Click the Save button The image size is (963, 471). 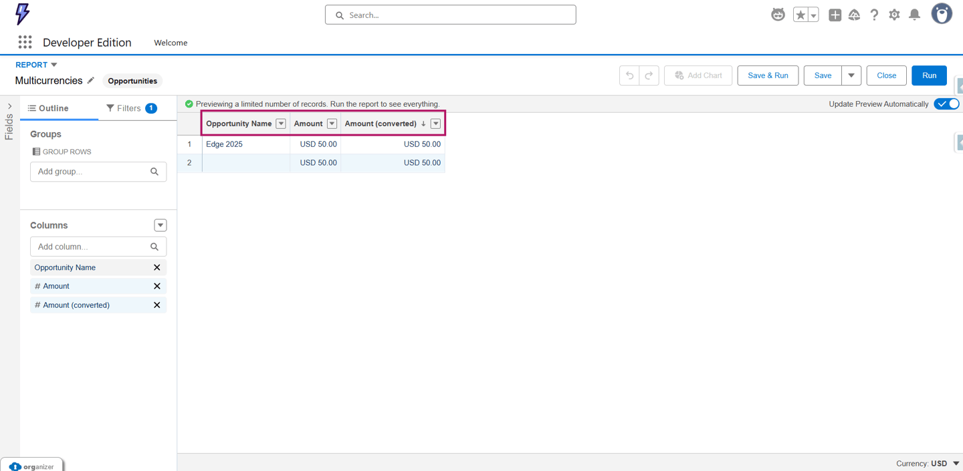(823, 75)
